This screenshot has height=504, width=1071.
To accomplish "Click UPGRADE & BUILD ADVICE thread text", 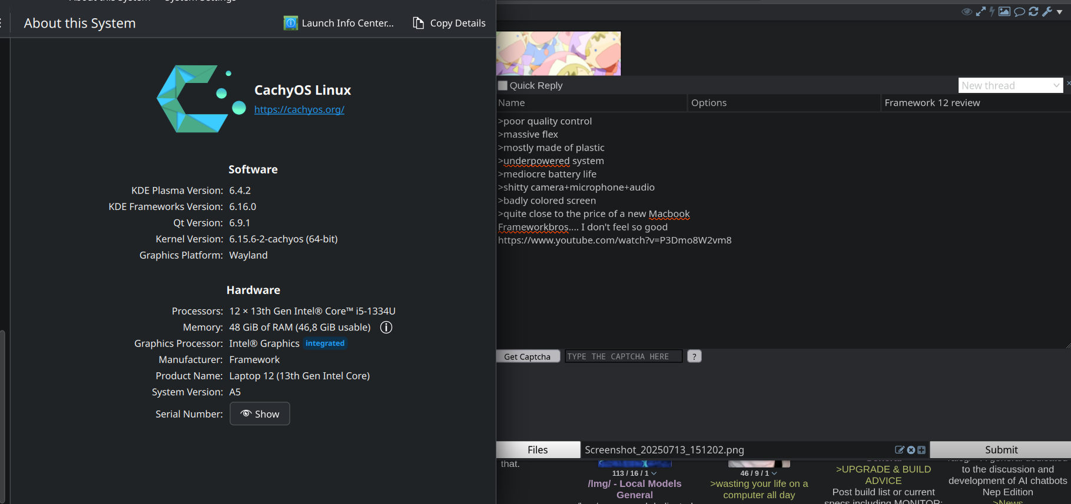I will pos(883,475).
